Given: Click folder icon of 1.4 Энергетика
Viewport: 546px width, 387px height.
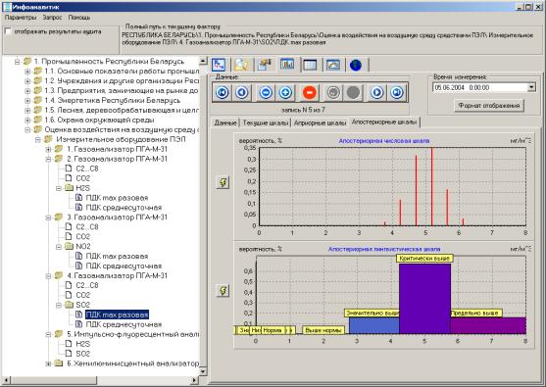Looking at the screenshot, I should pos(37,100).
